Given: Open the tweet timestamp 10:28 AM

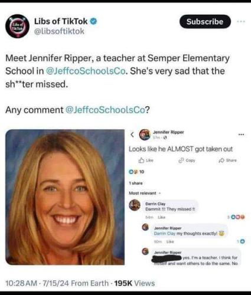Looking at the screenshot, I should point(21,283).
